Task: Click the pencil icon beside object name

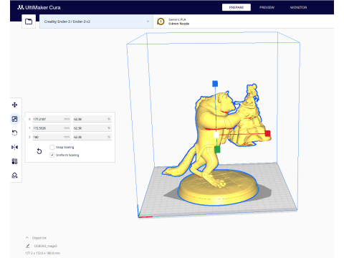Action: [x=28, y=246]
